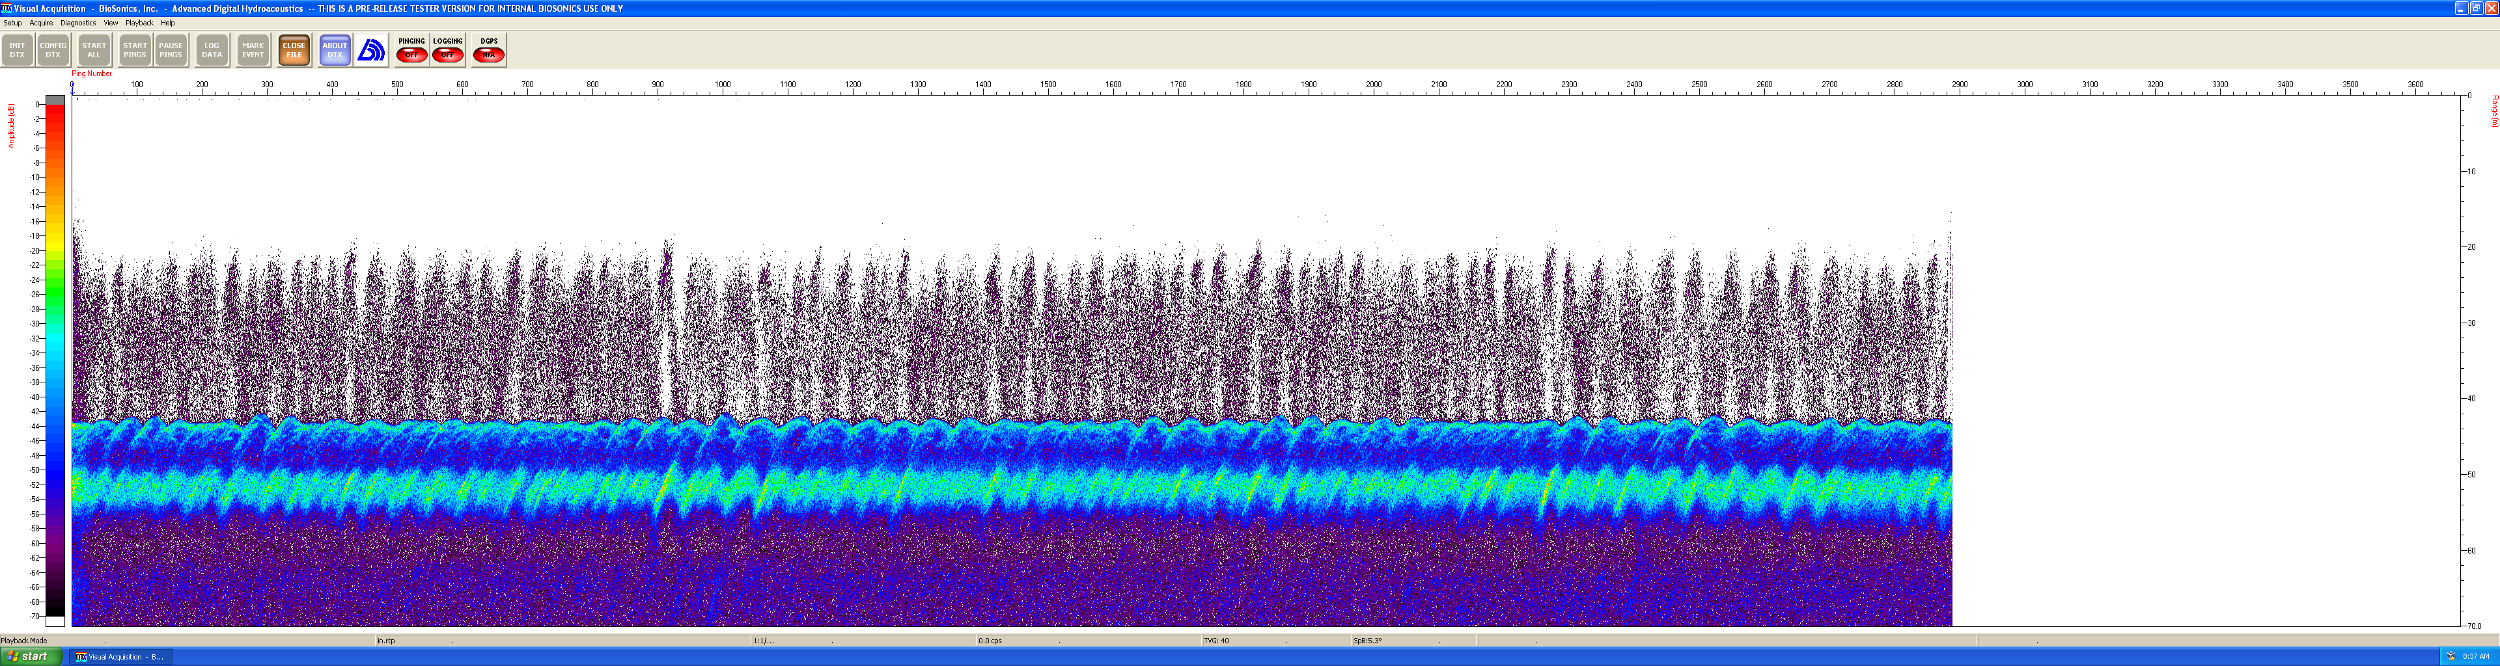Click the amplitude color scale bar
The width and height of the screenshot is (2500, 666).
[x=55, y=360]
